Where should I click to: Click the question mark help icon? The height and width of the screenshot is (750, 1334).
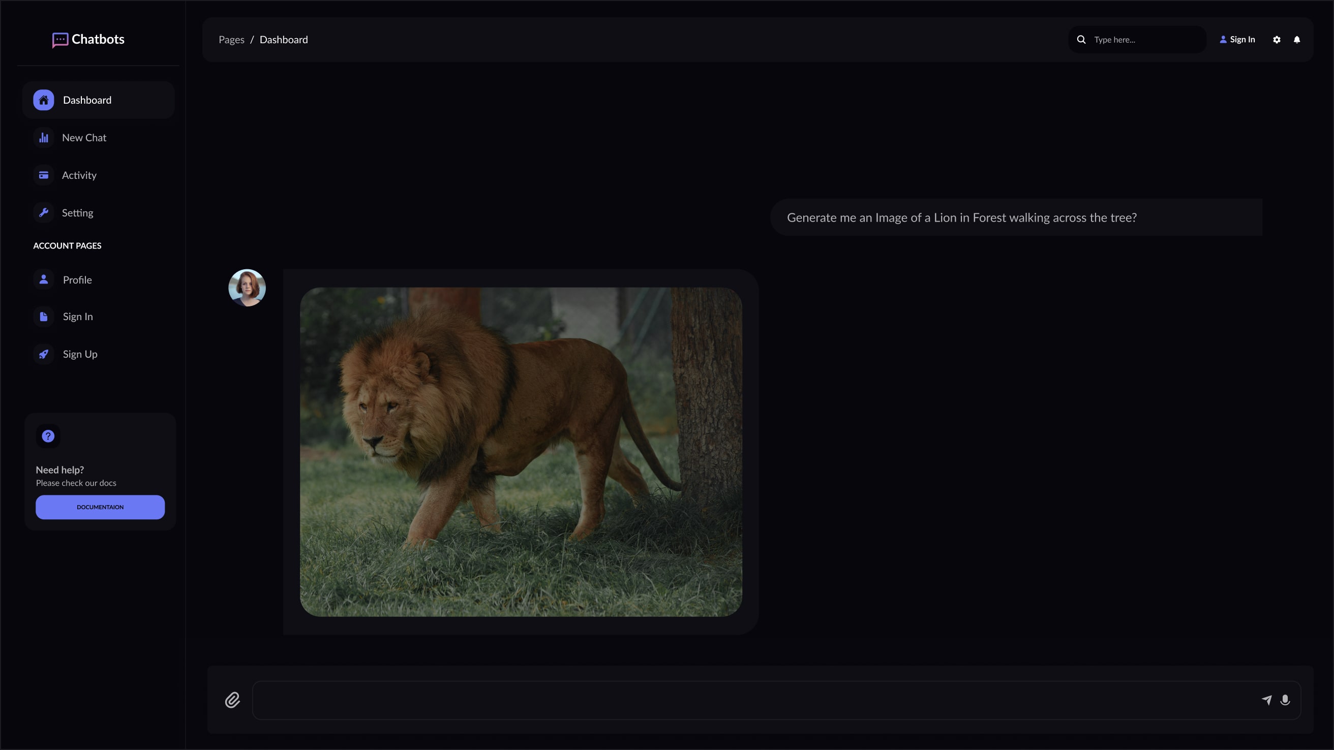[48, 436]
